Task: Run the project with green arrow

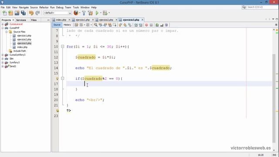Action: click(x=97, y=13)
